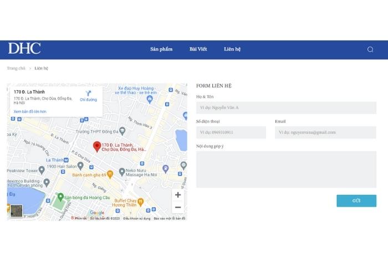Click Sân bóng đá Hoàng Cầu marker
Image resolution: width=388 pixels, height=277 pixels.
click(x=60, y=197)
